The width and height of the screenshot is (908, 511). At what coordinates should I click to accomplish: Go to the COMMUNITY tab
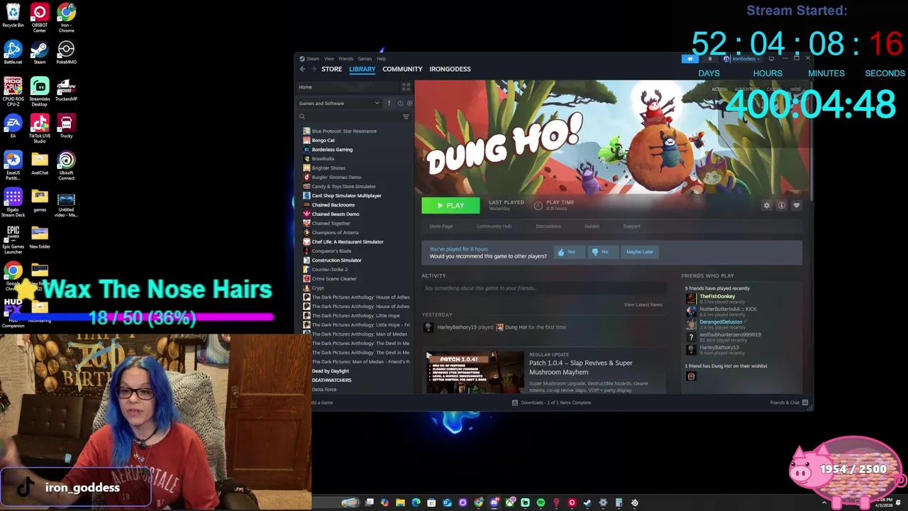pyautogui.click(x=402, y=69)
